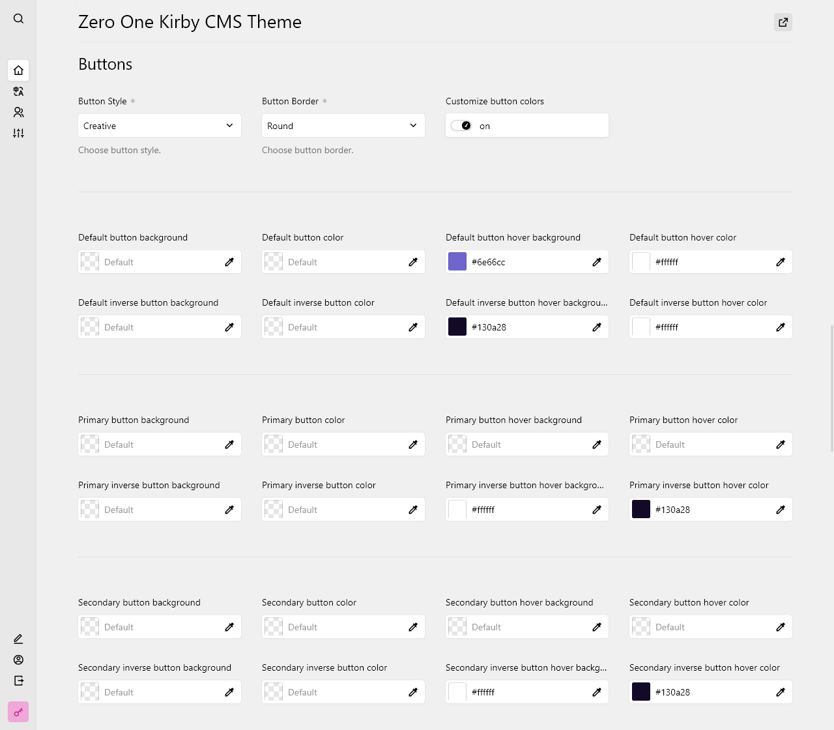
Task: Open the Users sidebar icon
Action: coord(18,112)
